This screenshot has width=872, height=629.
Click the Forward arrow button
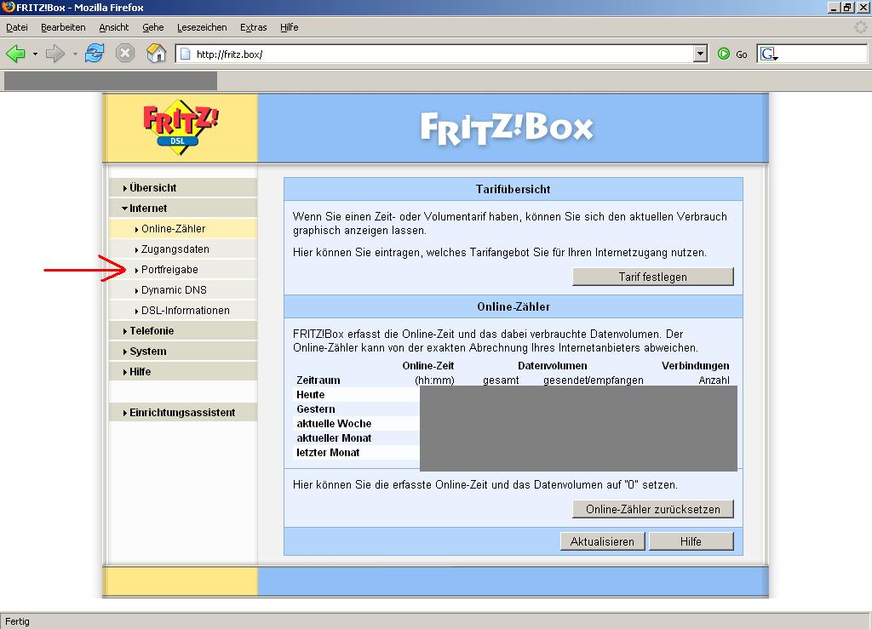55,54
